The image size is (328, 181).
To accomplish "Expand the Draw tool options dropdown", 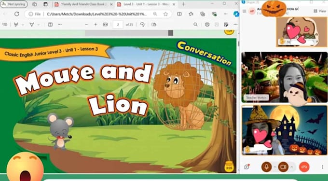I will coord(39,25).
